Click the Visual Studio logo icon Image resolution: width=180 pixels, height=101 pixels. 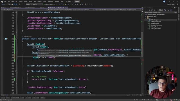pos(2,1)
